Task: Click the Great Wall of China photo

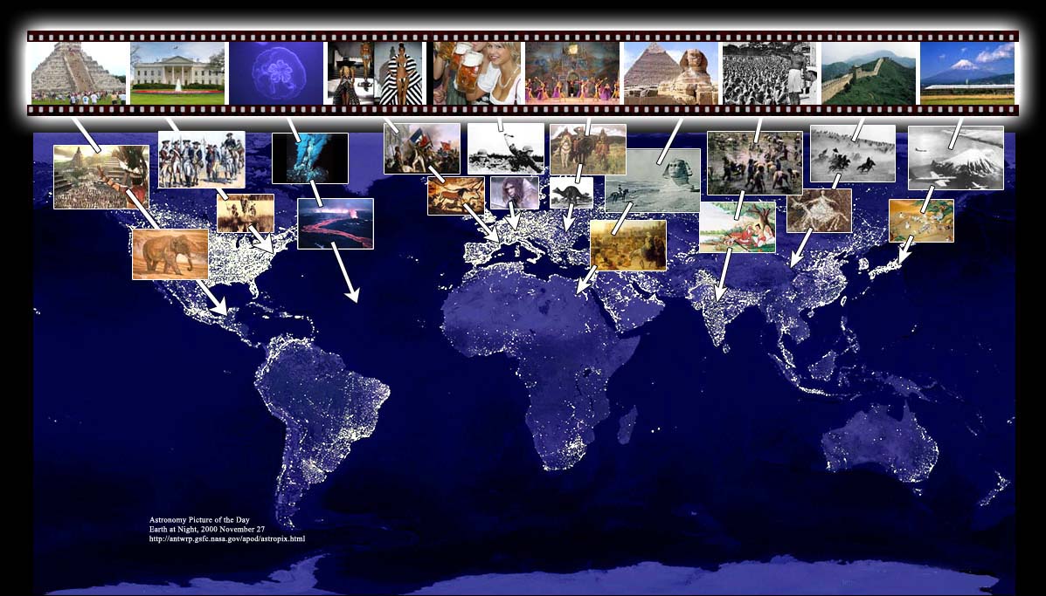Action: point(869,72)
